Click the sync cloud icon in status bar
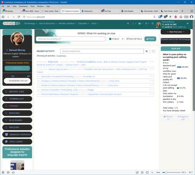 pos(13,172)
